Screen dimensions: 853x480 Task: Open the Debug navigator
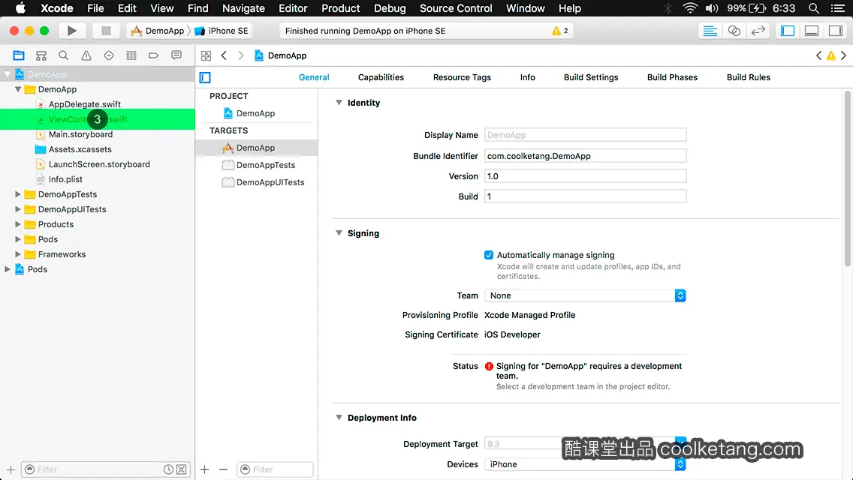131,55
